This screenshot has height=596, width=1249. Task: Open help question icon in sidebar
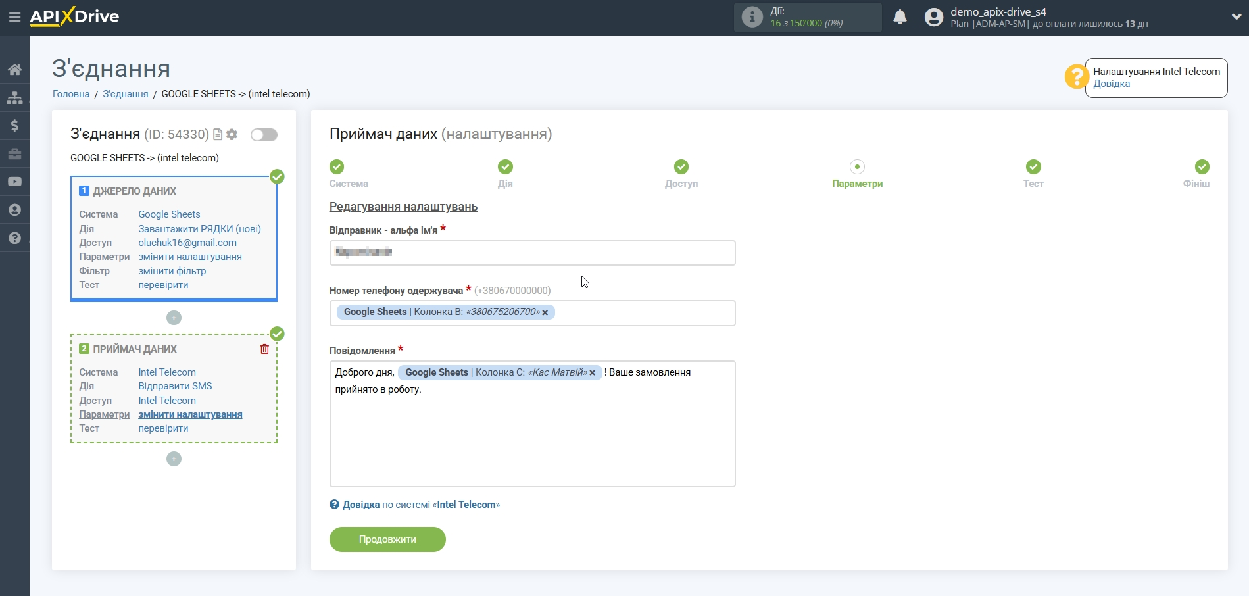click(14, 238)
